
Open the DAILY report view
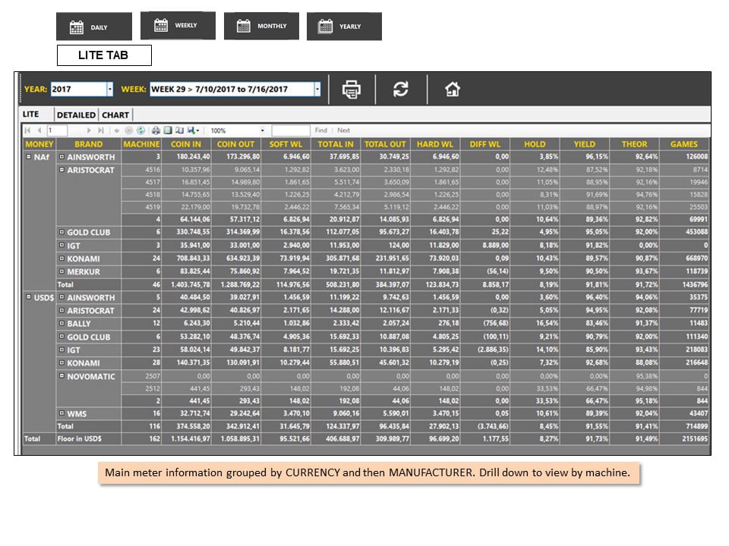94,27
